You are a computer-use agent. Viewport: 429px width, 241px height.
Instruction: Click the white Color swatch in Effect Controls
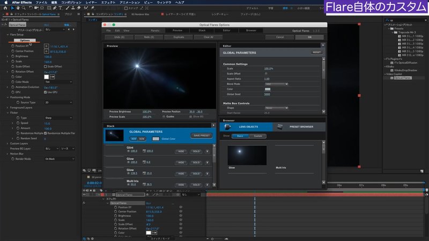(47, 77)
